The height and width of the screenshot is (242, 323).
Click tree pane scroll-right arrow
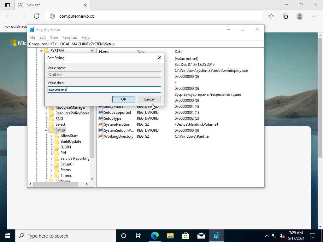(87, 184)
